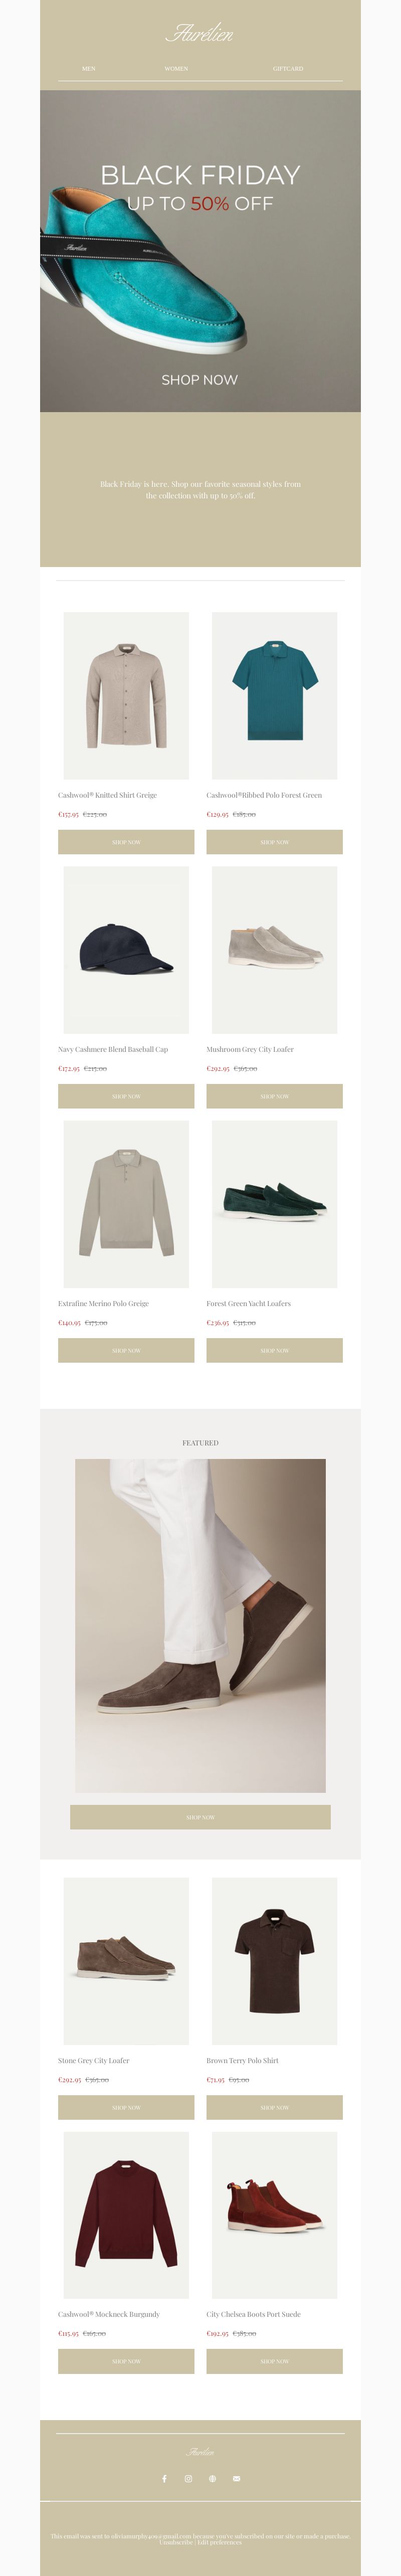Shop the Cashwool Knitted Shirt Greige

click(x=126, y=842)
